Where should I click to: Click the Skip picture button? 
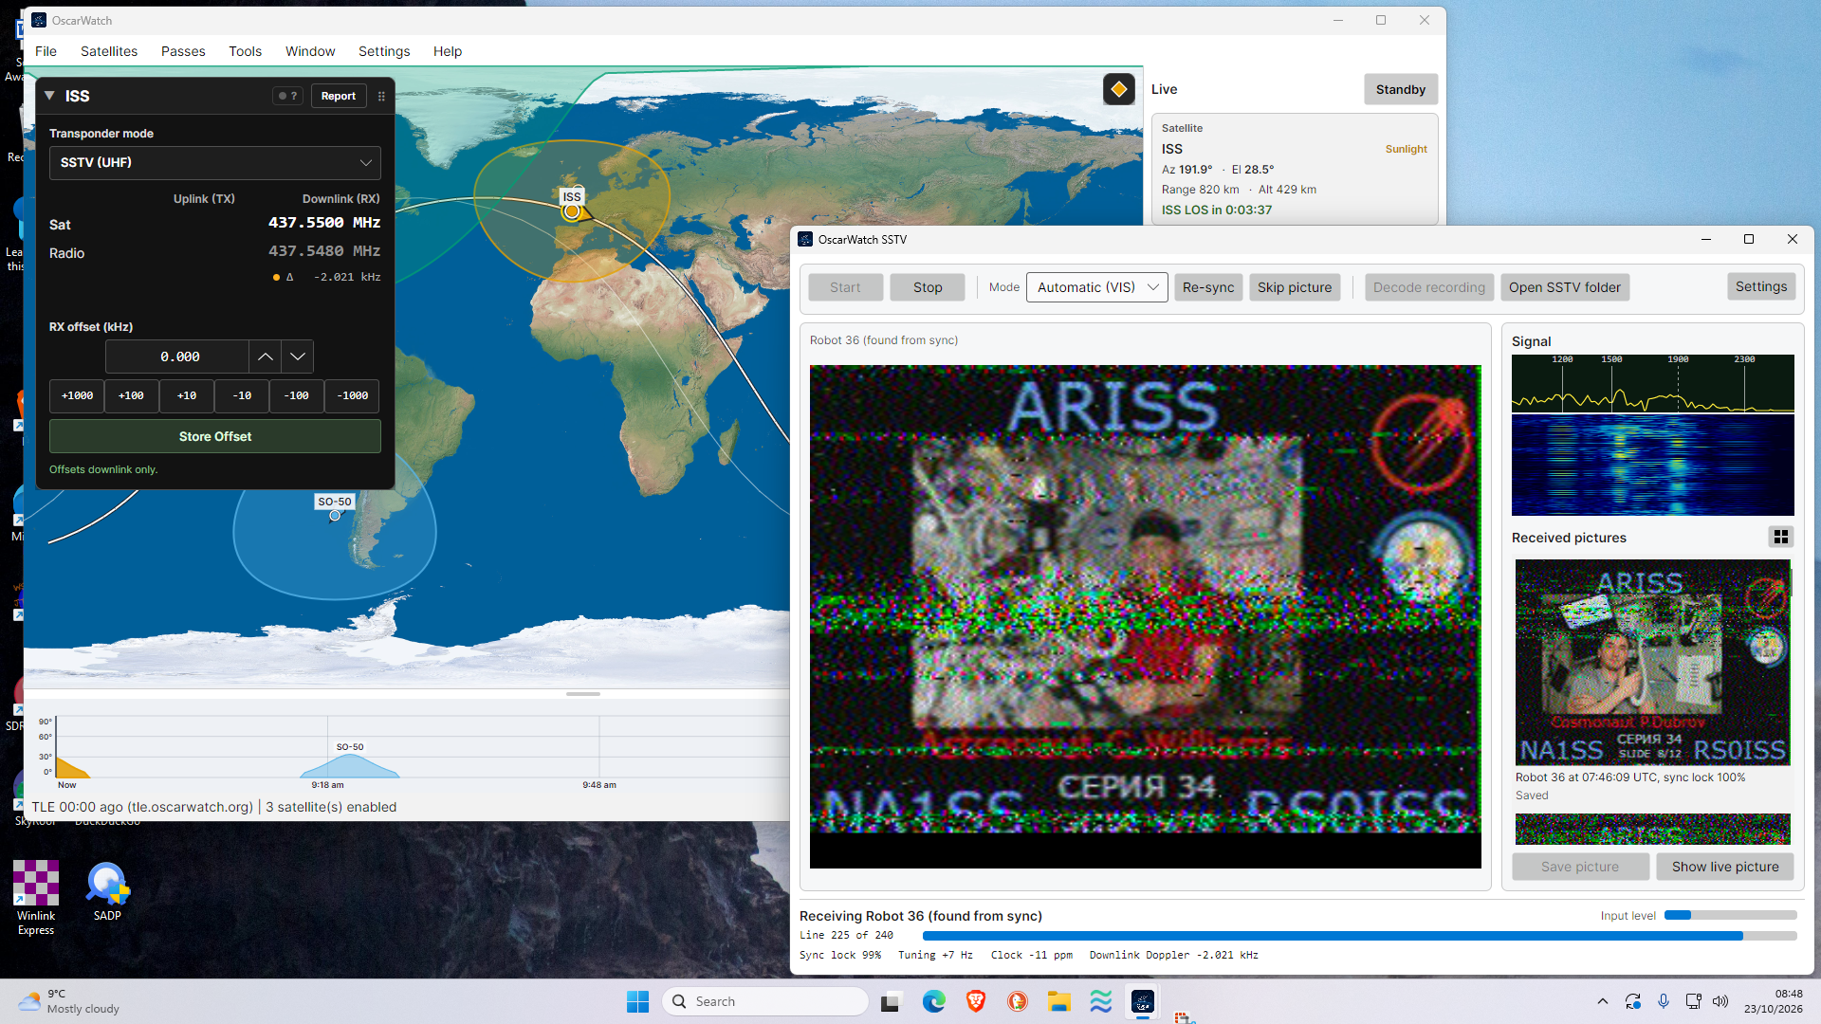click(1295, 287)
